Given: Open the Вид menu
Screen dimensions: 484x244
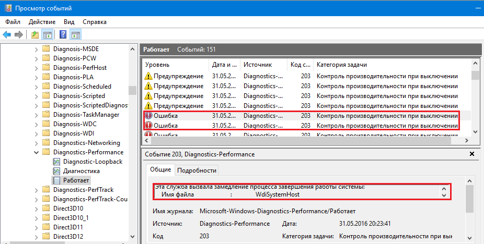Looking at the screenshot, I should 69,22.
